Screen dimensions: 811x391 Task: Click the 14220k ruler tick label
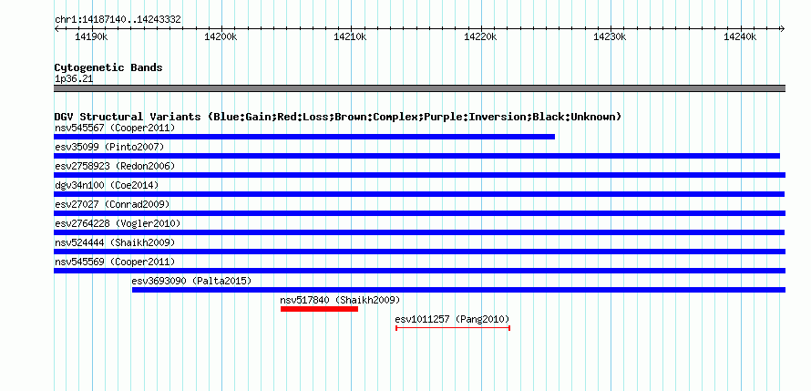click(x=480, y=36)
